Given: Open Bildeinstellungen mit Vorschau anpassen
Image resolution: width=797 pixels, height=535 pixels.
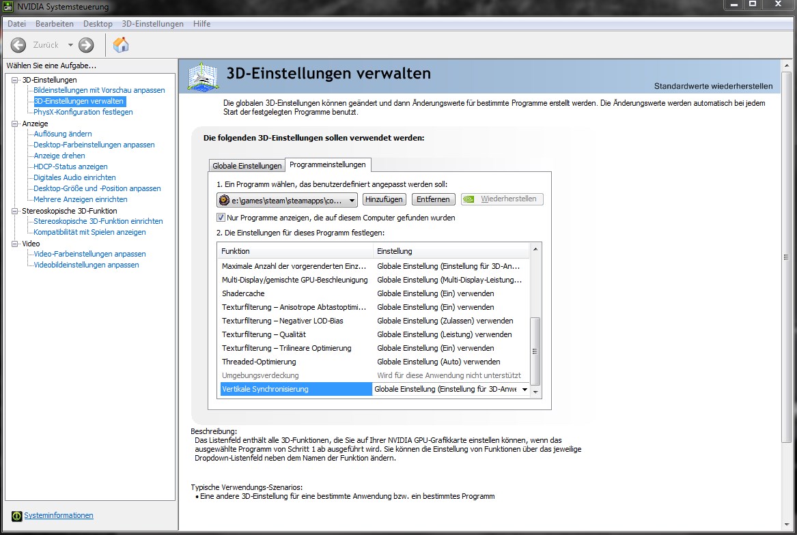Looking at the screenshot, I should tap(99, 91).
